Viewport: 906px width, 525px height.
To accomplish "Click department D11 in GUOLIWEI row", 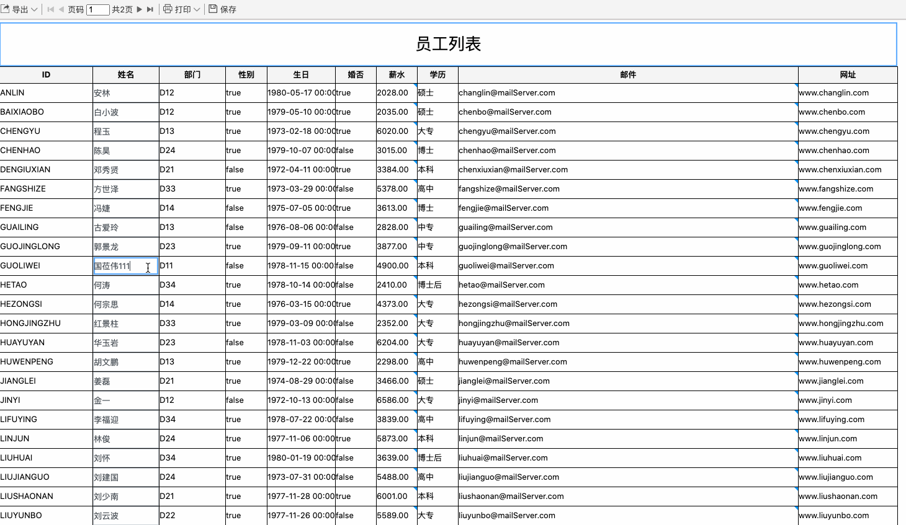I will coord(192,265).
